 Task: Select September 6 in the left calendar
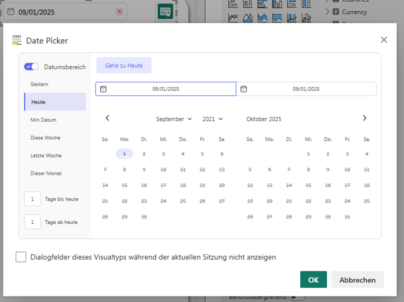point(222,154)
